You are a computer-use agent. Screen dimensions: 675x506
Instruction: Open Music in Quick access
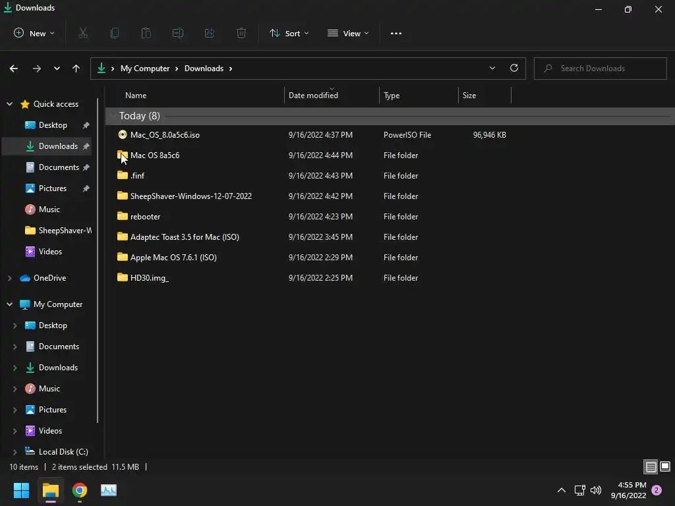(x=49, y=210)
